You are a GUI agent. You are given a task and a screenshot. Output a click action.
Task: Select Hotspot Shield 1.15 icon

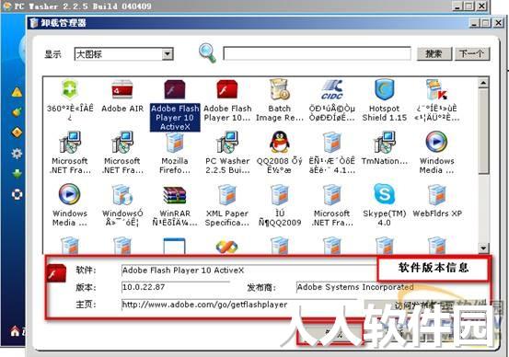[x=385, y=89]
